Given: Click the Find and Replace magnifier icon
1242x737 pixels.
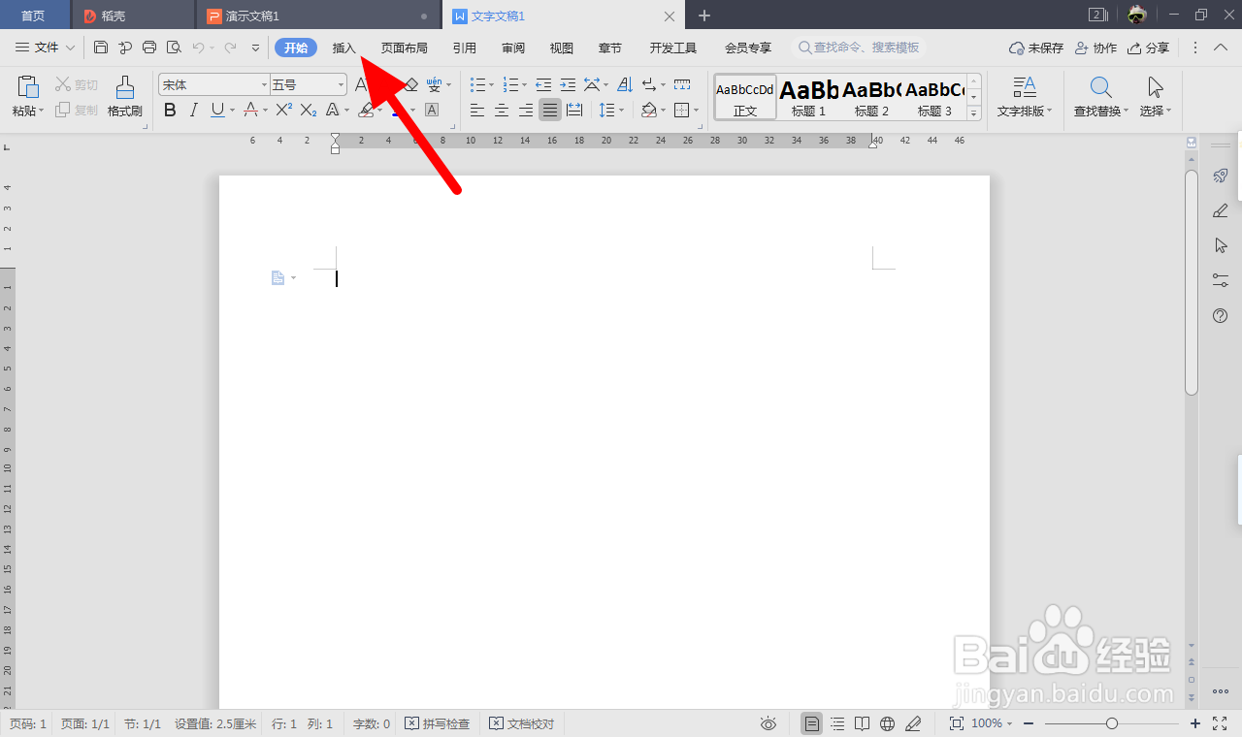Looking at the screenshot, I should click(x=1101, y=87).
